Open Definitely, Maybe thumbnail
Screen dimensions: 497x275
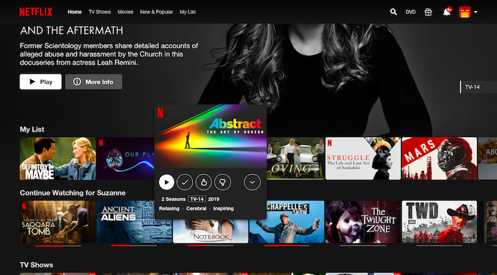pyautogui.click(x=58, y=159)
